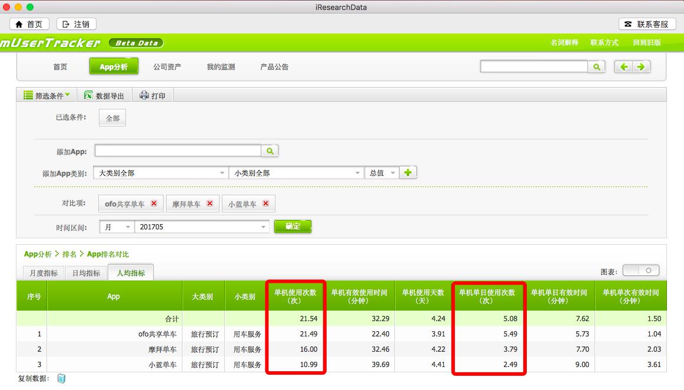684x390 pixels.
Task: Click the 添加App text input field
Action: [x=178, y=151]
